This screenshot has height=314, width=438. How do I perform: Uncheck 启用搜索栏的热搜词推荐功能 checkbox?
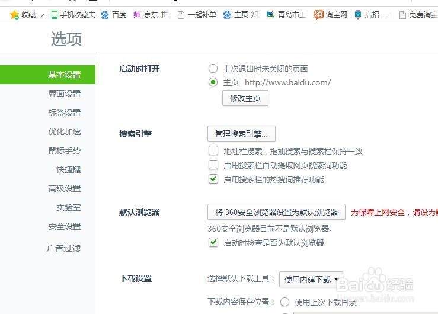213,179
